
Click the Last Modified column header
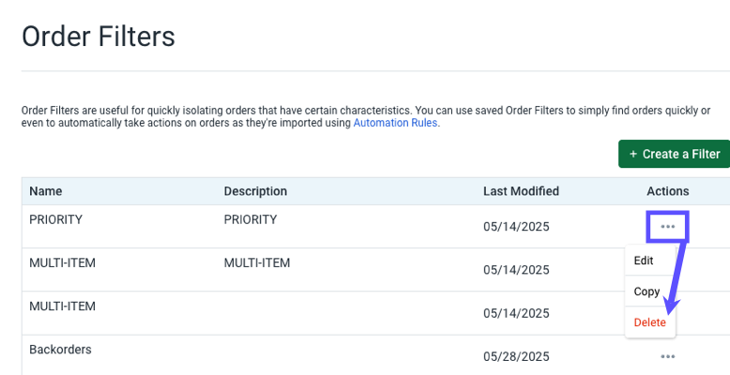[521, 191]
